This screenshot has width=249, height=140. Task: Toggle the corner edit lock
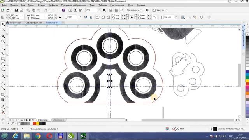[x=132, y=17]
